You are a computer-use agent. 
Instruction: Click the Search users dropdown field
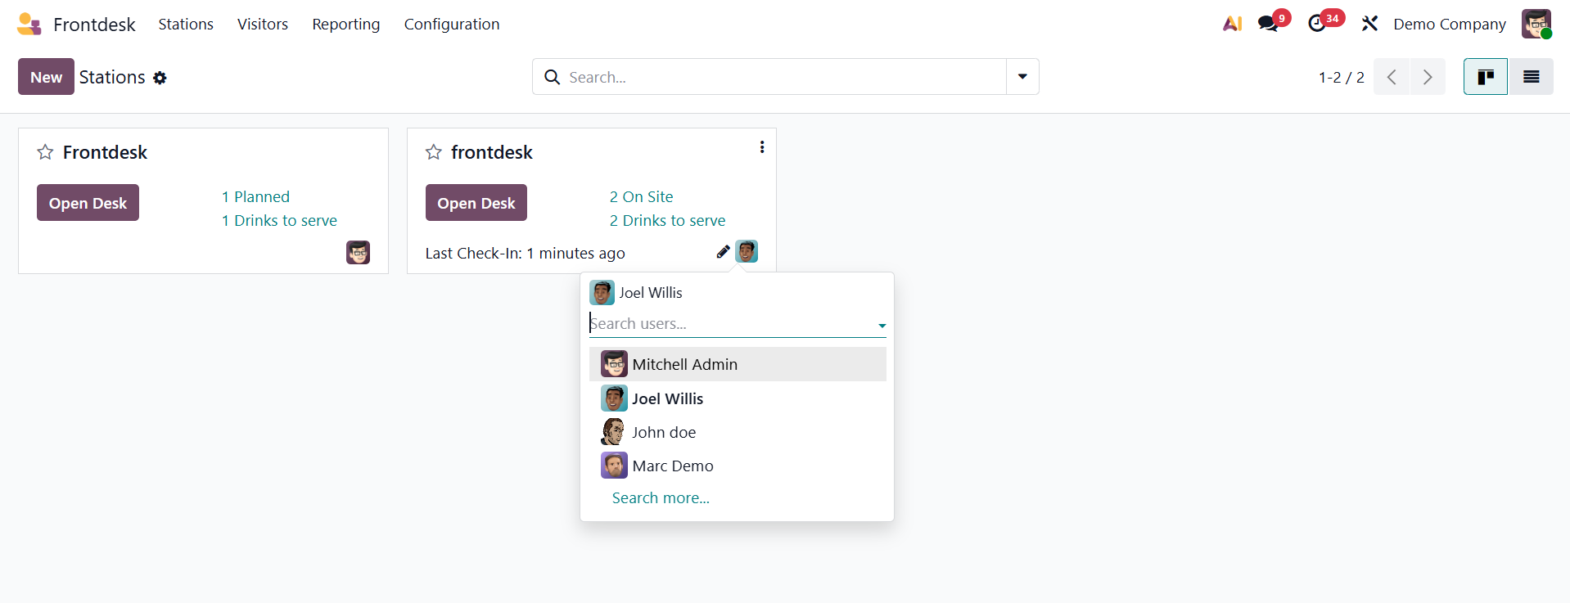click(733, 324)
